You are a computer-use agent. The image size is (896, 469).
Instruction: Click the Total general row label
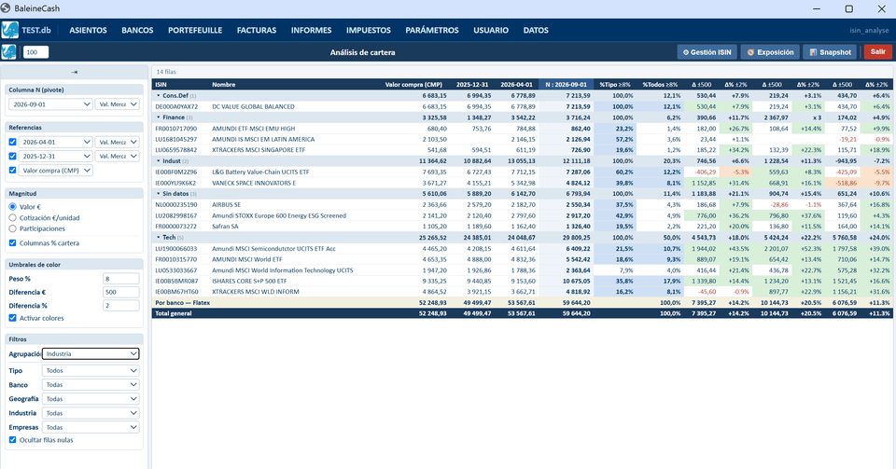coord(172,314)
